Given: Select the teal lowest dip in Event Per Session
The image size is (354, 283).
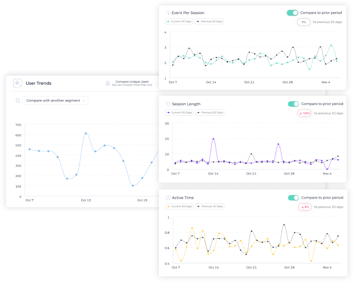Looking at the screenshot, I should click(309, 69).
